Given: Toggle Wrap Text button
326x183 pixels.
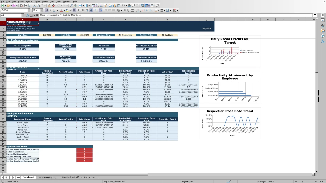Looking at the screenshot, I should pos(101,10).
